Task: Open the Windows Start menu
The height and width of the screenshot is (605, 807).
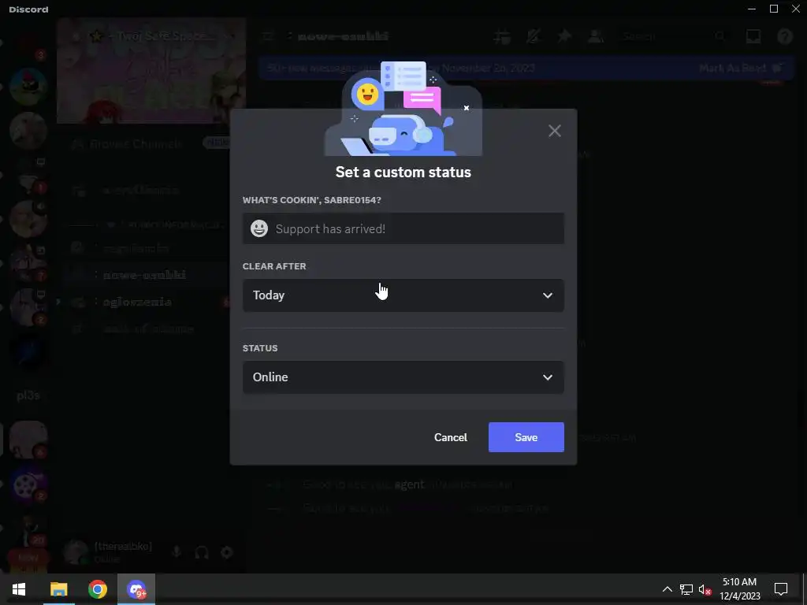Action: point(19,589)
